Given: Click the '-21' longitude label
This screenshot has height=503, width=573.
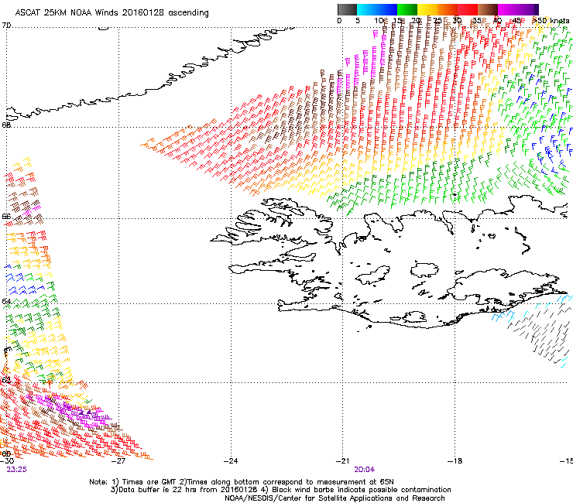Looking at the screenshot, I should coord(343,460).
